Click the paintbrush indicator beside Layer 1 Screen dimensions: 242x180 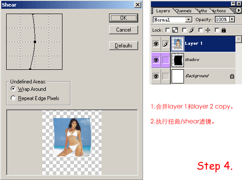(x=165, y=44)
